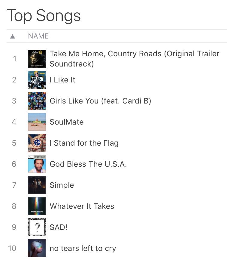Click the Whatever It Takes song title
This screenshot has width=227, height=260.
(82, 206)
